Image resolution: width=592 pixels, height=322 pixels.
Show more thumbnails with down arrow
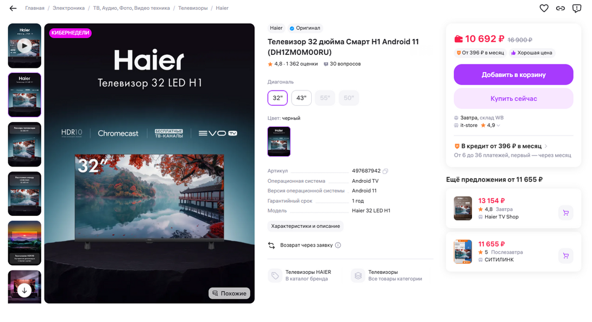pyautogui.click(x=24, y=291)
